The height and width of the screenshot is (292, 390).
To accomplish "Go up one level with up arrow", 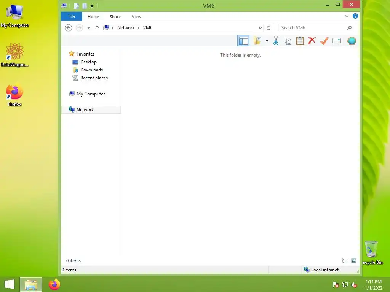I will point(97,28).
